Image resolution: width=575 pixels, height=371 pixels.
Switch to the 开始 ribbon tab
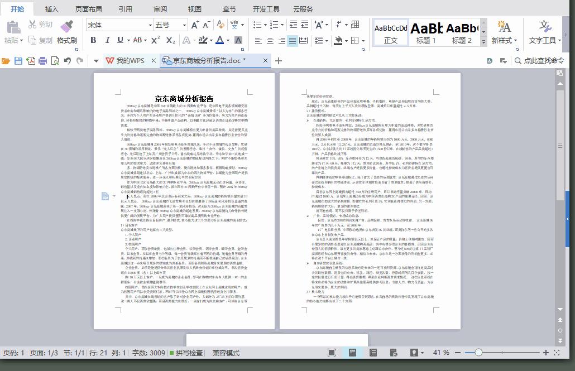tap(17, 9)
